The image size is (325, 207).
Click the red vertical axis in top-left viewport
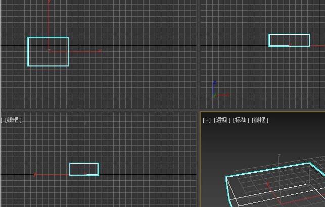tap(49, 20)
